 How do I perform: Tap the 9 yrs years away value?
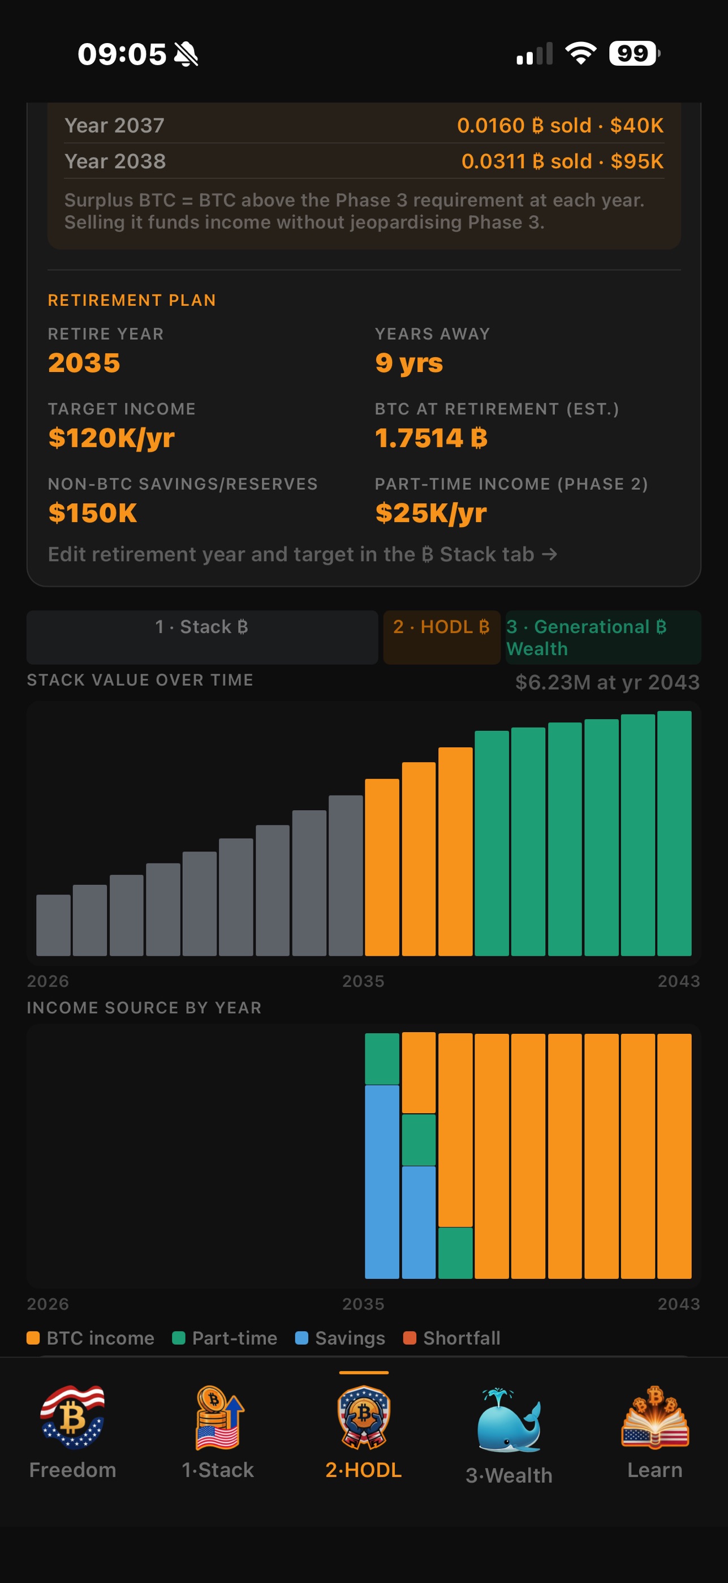tap(409, 362)
